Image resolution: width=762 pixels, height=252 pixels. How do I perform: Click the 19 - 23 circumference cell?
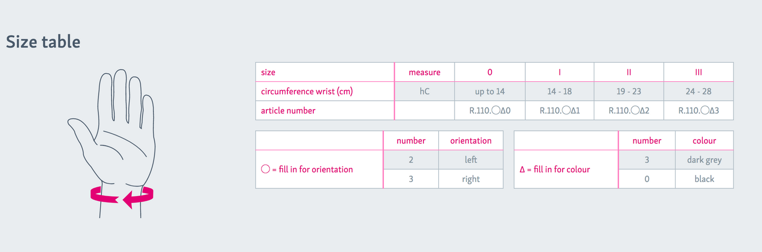[629, 91]
